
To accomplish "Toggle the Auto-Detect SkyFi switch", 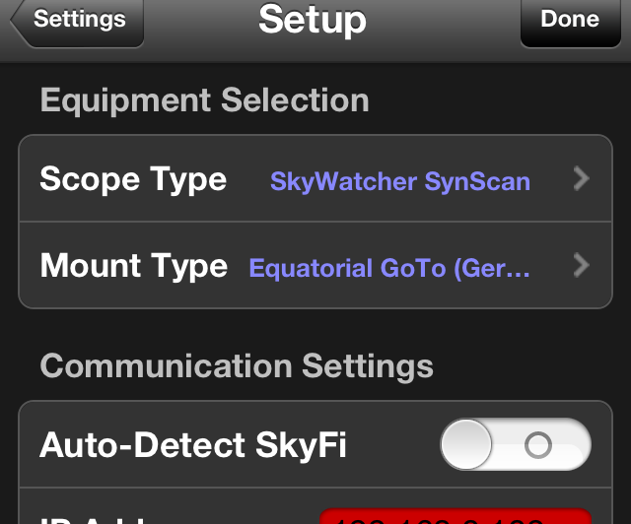I will [515, 445].
